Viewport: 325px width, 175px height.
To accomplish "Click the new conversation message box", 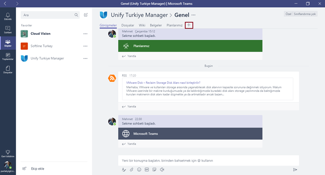I will click(x=208, y=160).
